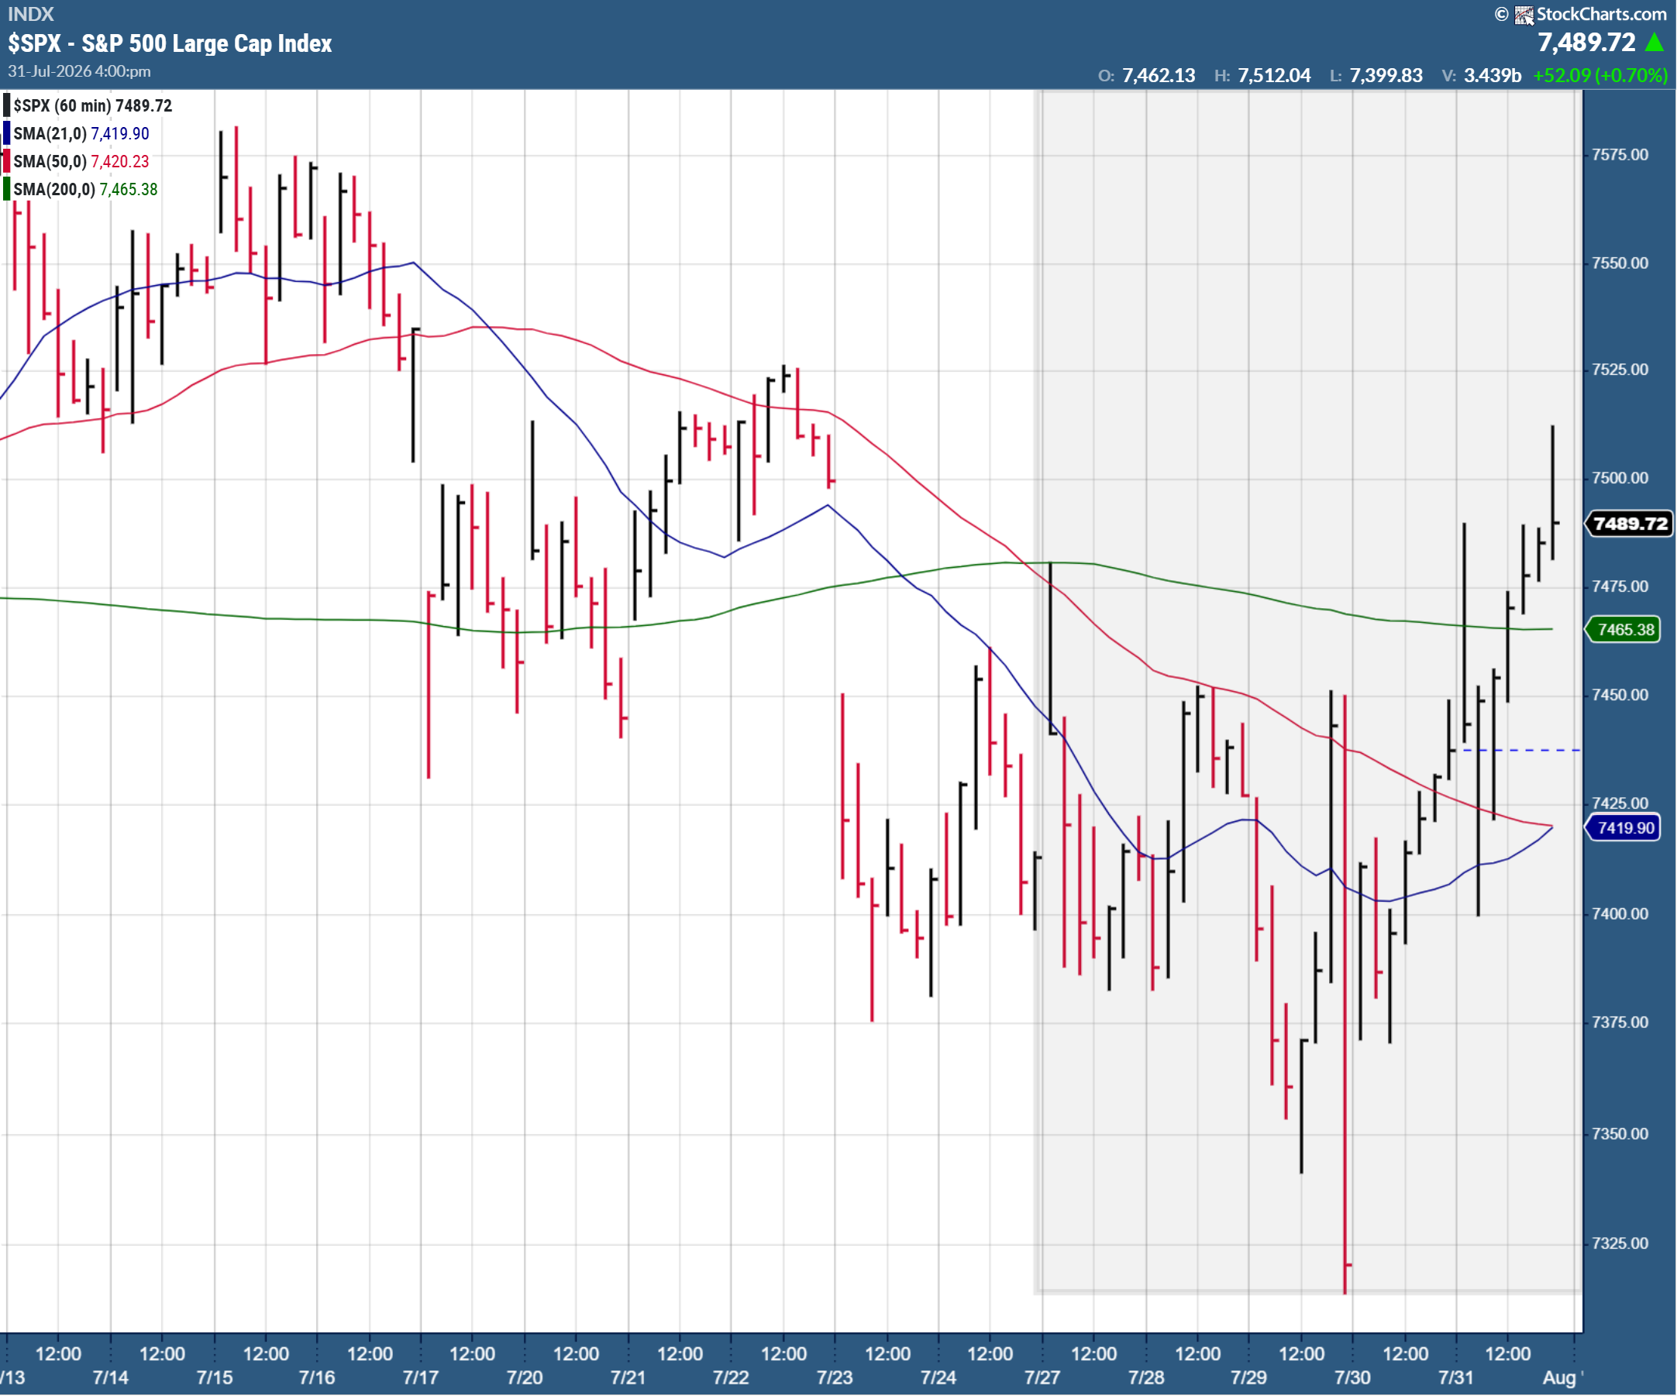
Task: Click the 7500.00 price axis label
Action: coord(1620,478)
